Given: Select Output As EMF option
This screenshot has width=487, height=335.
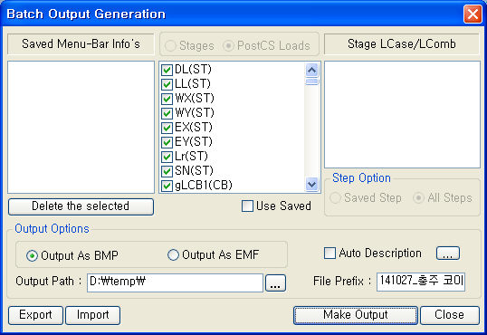Looking at the screenshot, I should coord(173,254).
